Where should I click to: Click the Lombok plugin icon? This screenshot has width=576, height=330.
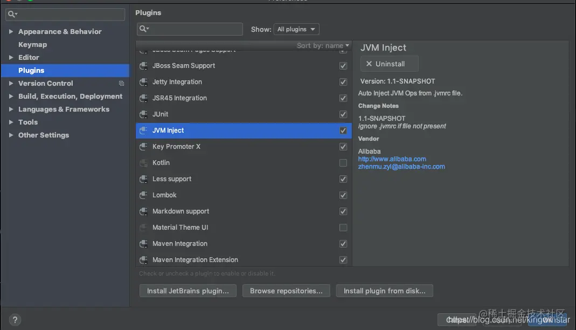143,195
